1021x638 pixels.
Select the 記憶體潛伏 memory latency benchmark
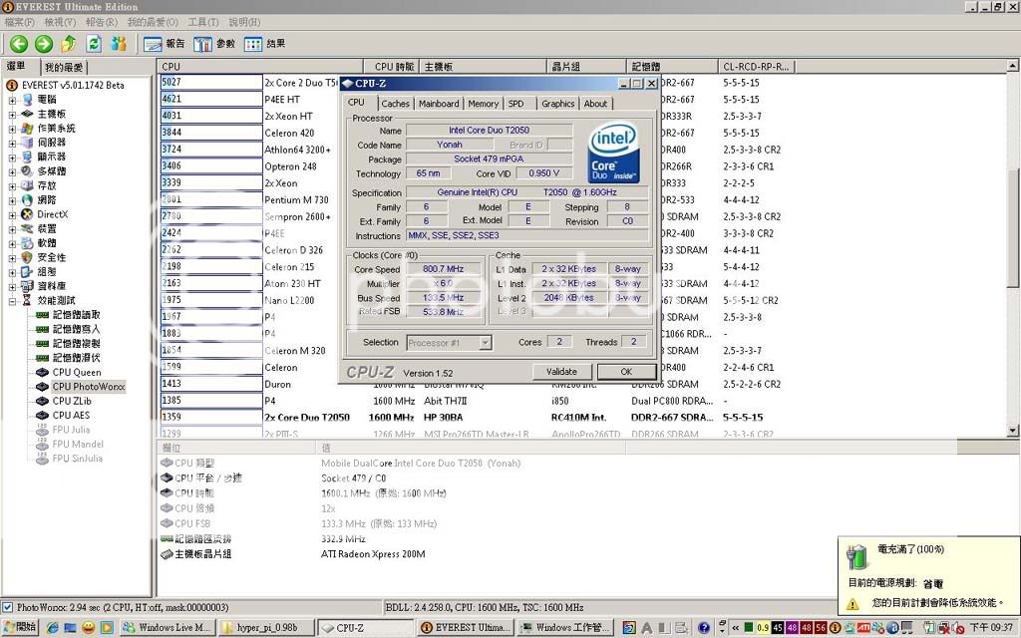(76, 358)
